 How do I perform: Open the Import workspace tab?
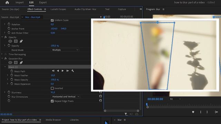pyautogui.click(x=19, y=2)
